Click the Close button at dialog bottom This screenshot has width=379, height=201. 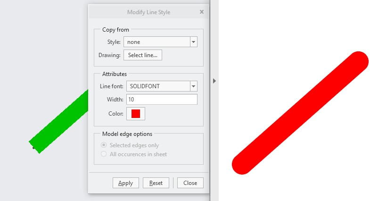[190, 183]
